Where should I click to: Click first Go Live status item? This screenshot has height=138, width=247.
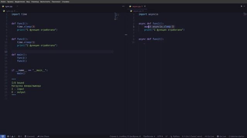[209, 136]
